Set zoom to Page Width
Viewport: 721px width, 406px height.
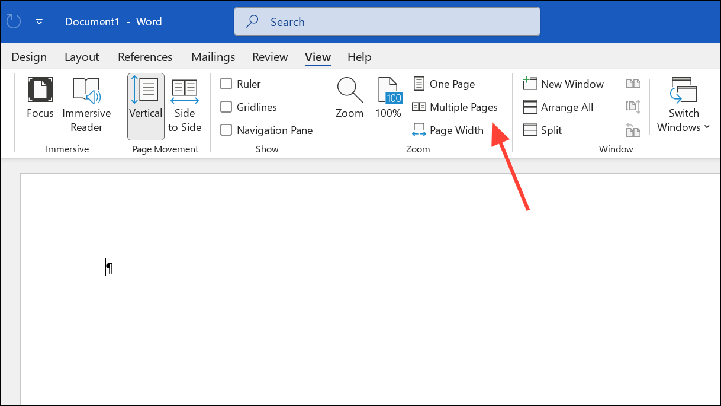[x=448, y=130]
